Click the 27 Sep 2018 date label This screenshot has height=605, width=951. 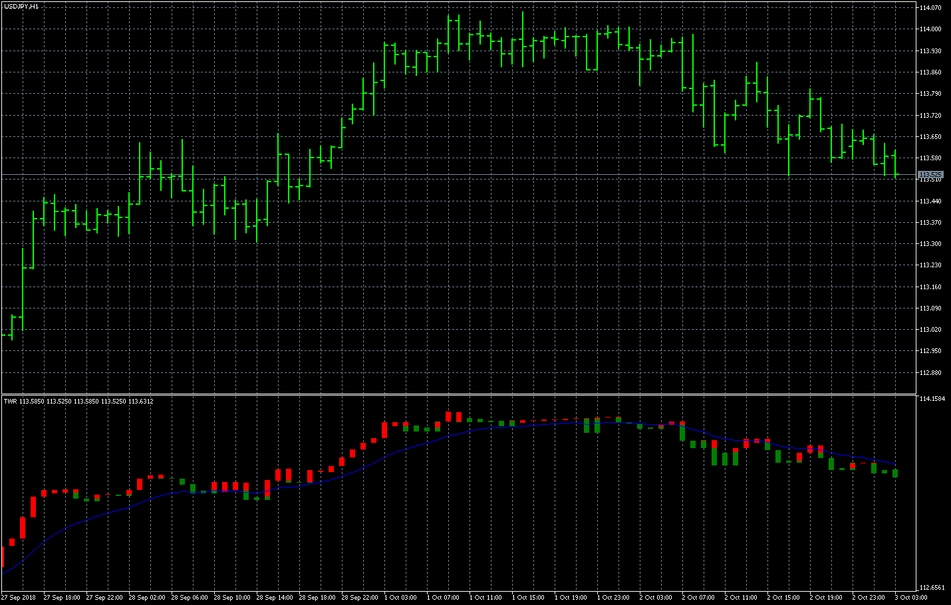[x=19, y=597]
